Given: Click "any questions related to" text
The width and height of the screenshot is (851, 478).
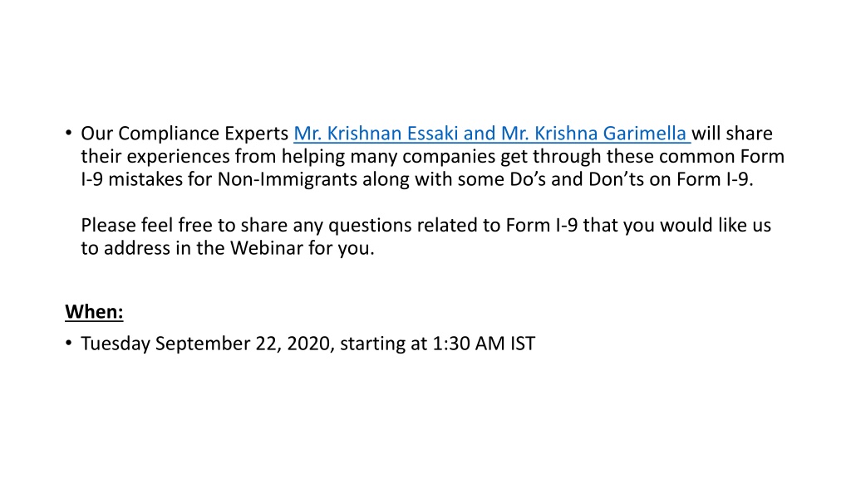Looking at the screenshot, I should (396, 225).
